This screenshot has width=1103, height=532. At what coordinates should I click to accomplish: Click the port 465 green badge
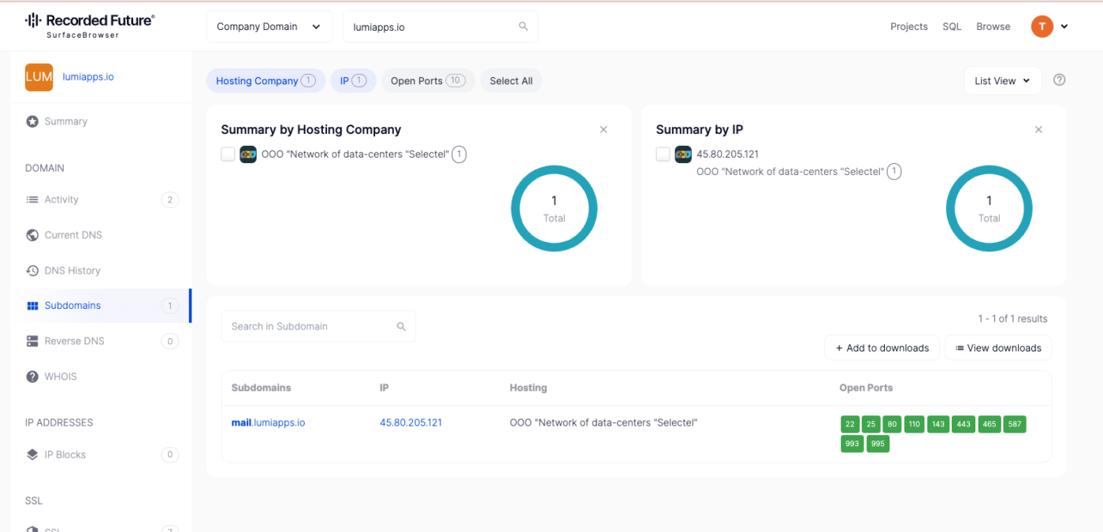pos(990,424)
